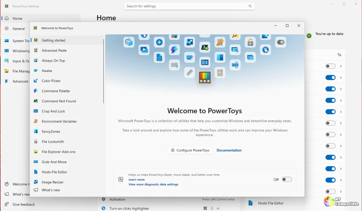Open the Awake coffee cup icon entry
362x211 pixels.
pos(36,71)
